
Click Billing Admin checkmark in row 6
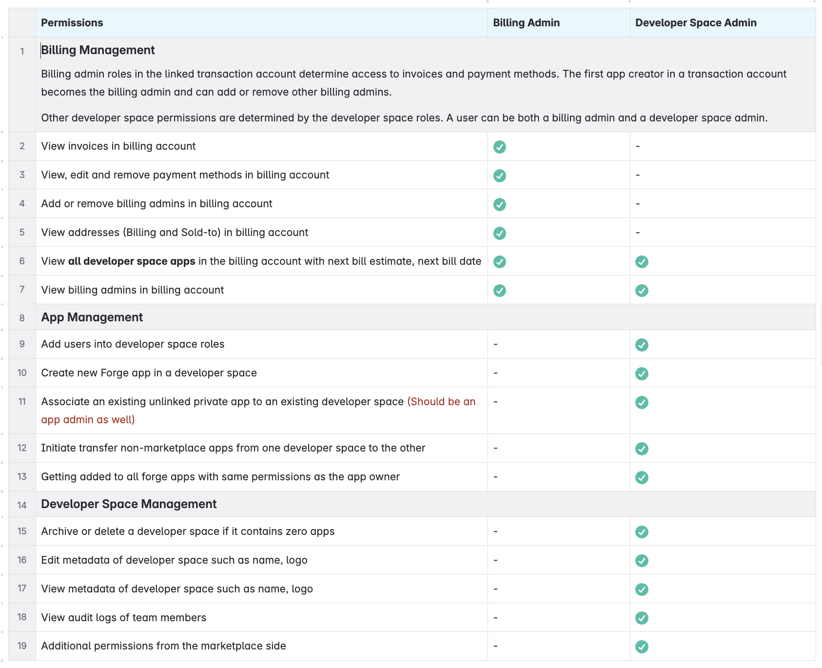point(499,262)
